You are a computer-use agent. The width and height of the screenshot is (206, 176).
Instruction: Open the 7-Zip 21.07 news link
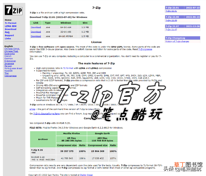pos(171,30)
